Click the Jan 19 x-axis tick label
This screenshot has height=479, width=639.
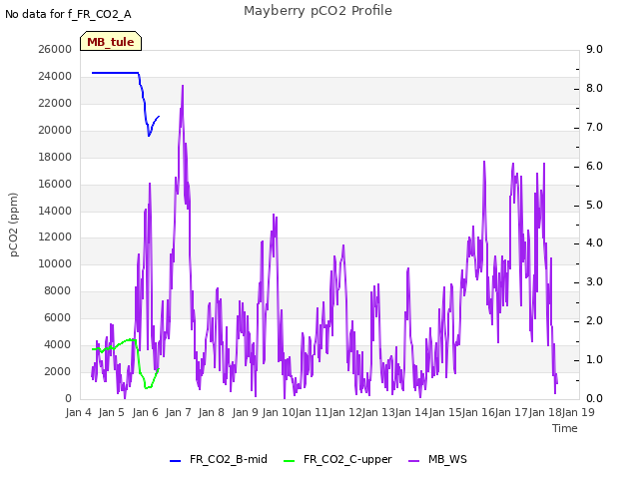(x=578, y=412)
